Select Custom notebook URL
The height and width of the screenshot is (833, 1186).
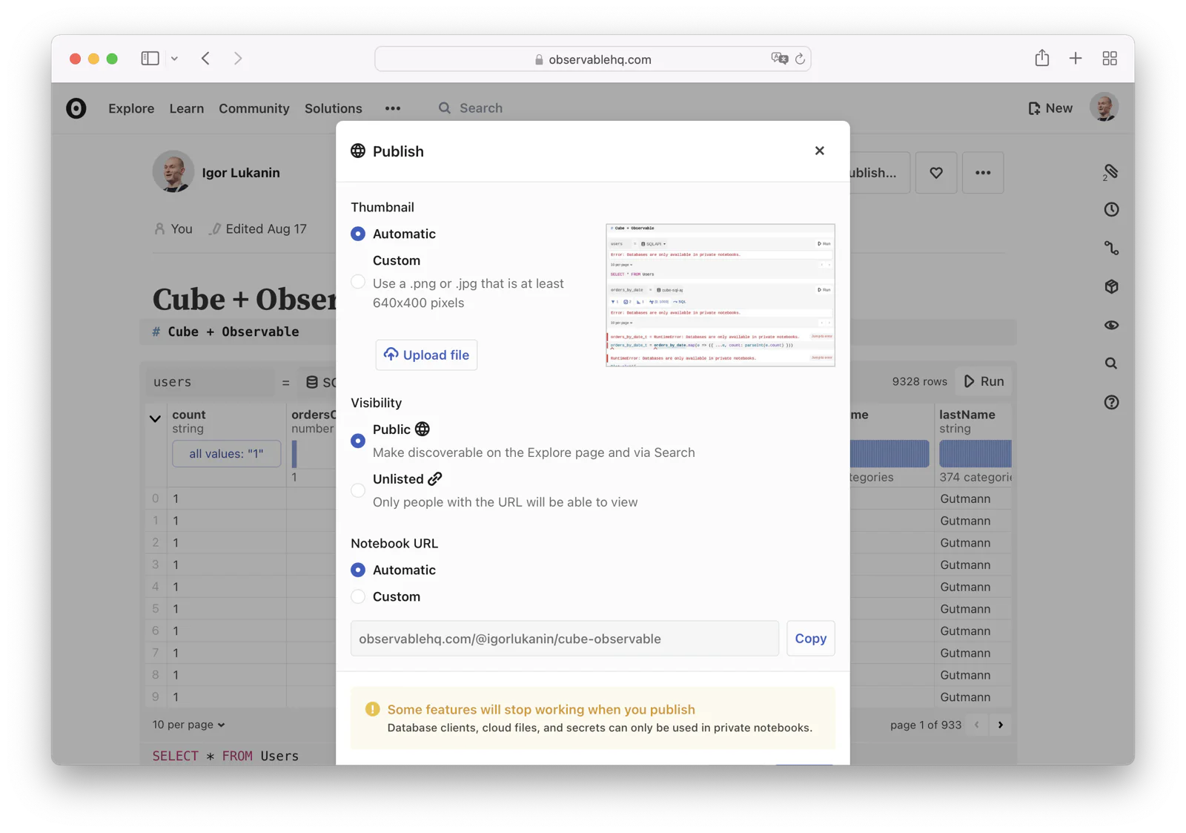(x=358, y=596)
